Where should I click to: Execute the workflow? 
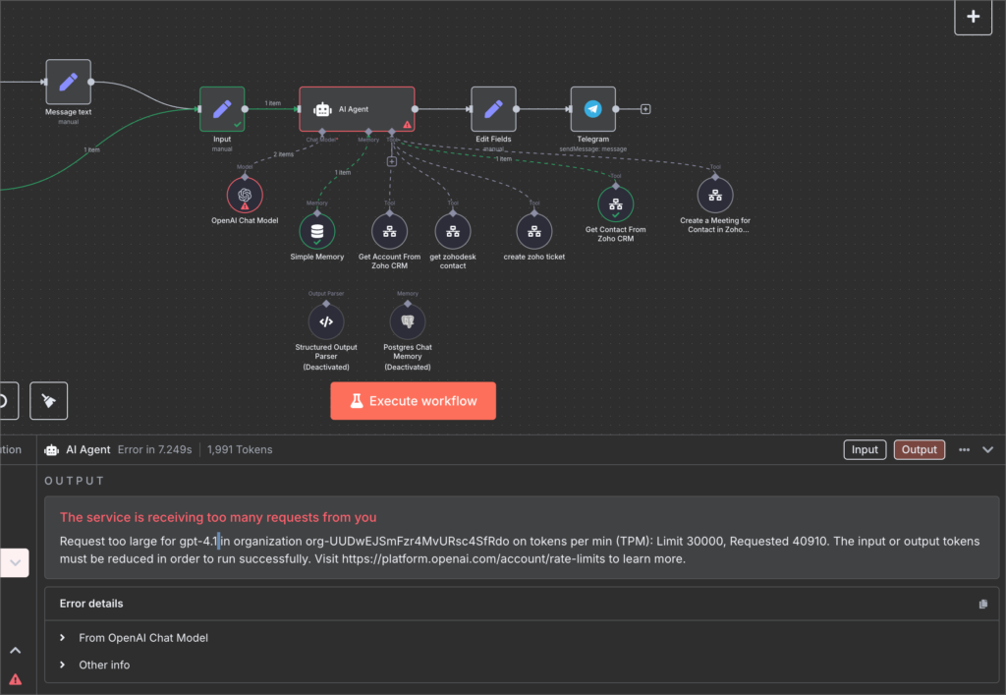click(414, 401)
